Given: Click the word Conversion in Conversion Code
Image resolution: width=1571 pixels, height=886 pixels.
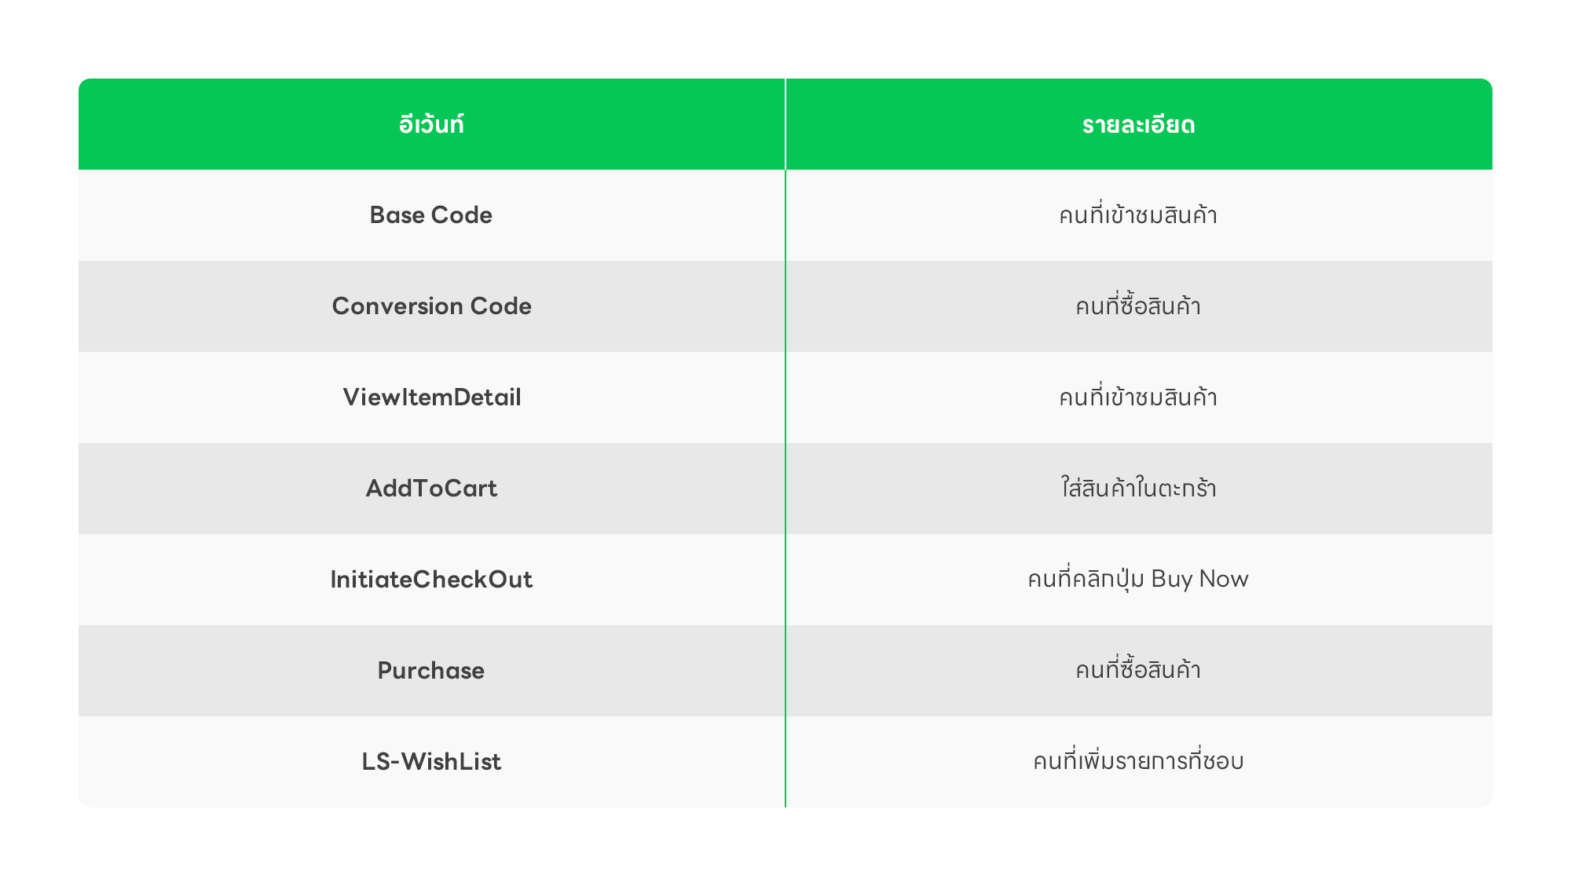Looking at the screenshot, I should click(397, 306).
